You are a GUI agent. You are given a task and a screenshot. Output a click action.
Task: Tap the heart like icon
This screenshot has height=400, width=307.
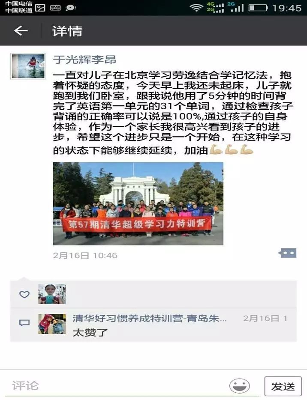pyautogui.click(x=24, y=294)
